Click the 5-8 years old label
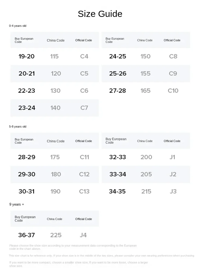 point(18,126)
